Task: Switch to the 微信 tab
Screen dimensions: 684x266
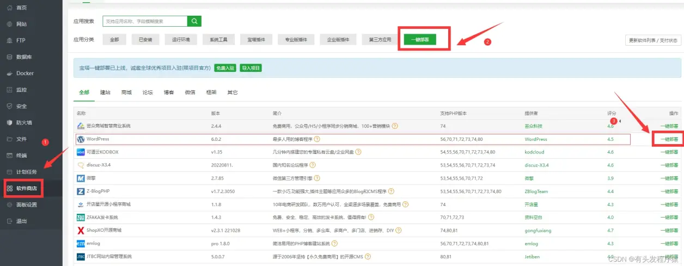Action: [190, 92]
